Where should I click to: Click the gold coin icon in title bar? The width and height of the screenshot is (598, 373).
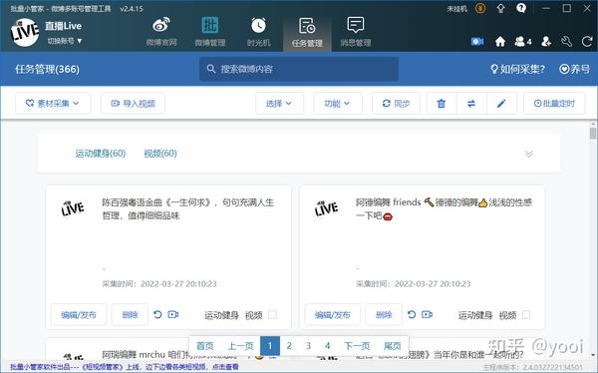[x=480, y=8]
